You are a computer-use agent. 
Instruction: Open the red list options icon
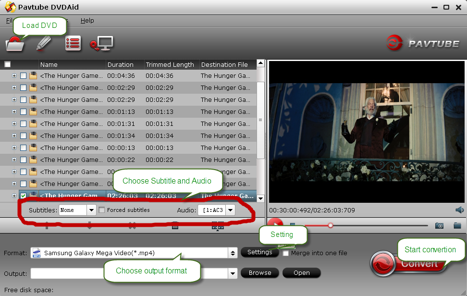pos(73,44)
